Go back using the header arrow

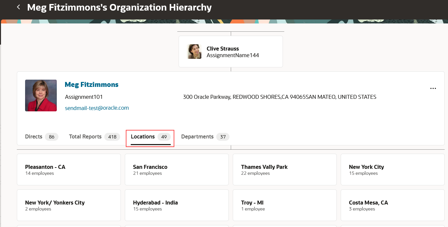pyautogui.click(x=18, y=7)
